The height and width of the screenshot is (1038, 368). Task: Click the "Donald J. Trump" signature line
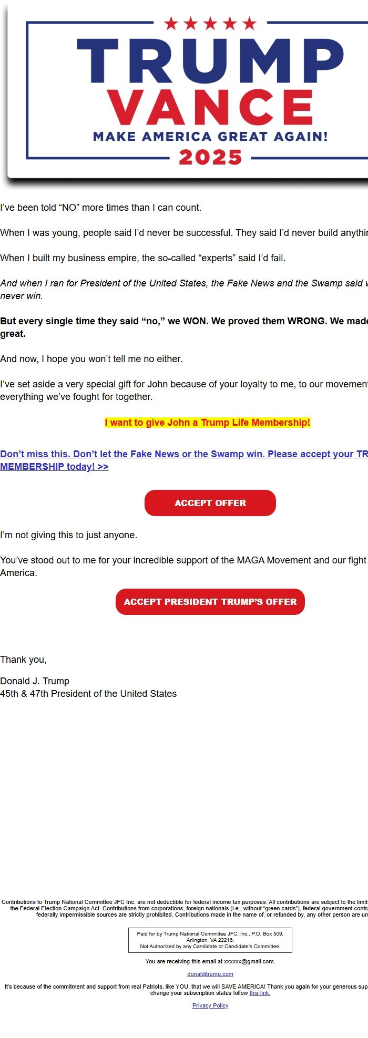[x=35, y=681]
